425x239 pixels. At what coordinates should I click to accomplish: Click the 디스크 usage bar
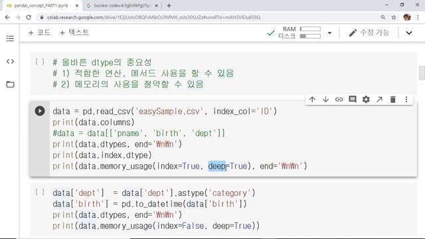coord(310,36)
